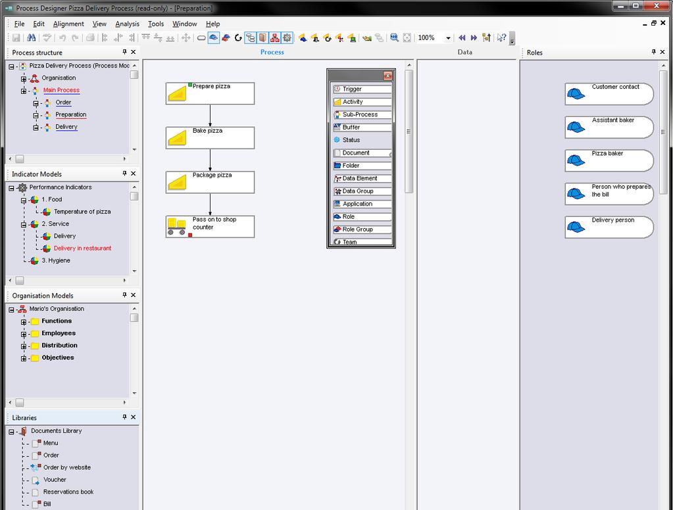Pick the Data Group element from the palette
This screenshot has width=673, height=510.
point(362,191)
